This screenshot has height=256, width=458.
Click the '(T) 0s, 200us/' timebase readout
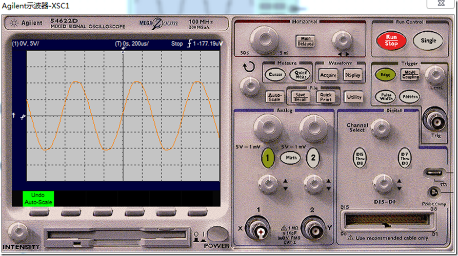tap(132, 44)
